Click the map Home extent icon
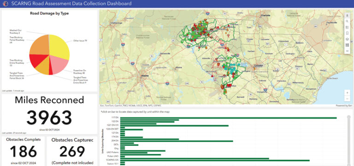This screenshot has height=166, width=354. [347, 15]
